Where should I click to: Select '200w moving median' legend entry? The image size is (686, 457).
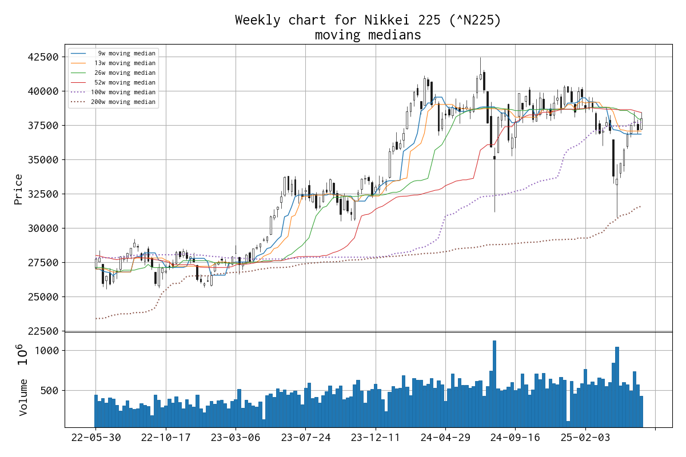(x=123, y=102)
